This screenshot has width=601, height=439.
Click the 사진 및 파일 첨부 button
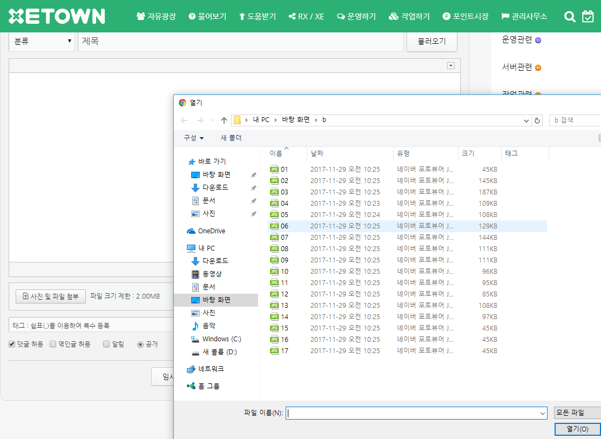(x=51, y=296)
